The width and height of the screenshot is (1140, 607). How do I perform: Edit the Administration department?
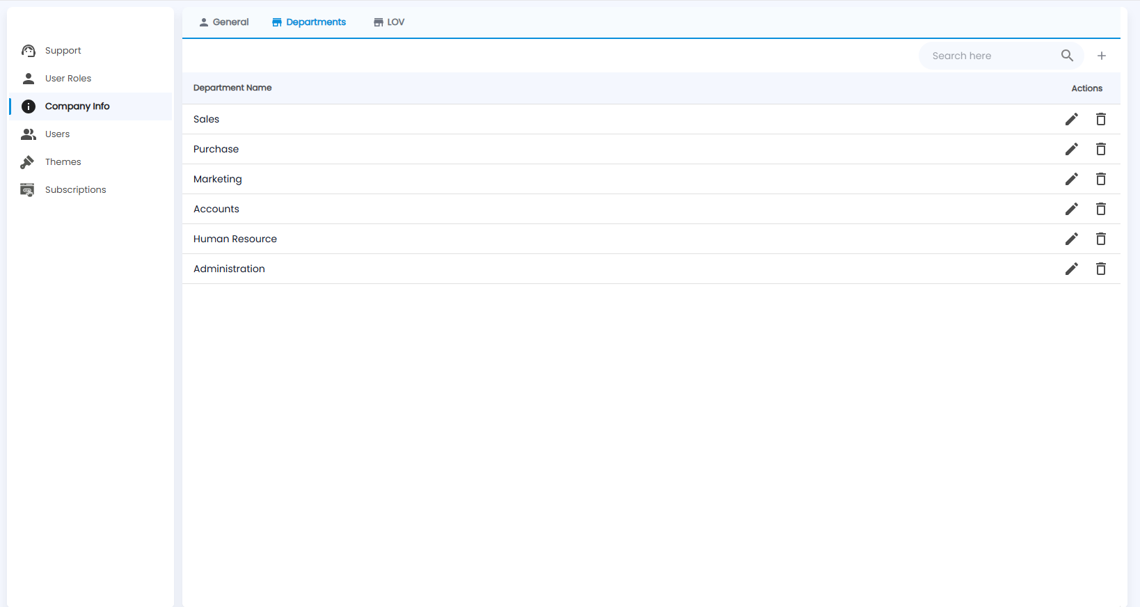point(1072,269)
